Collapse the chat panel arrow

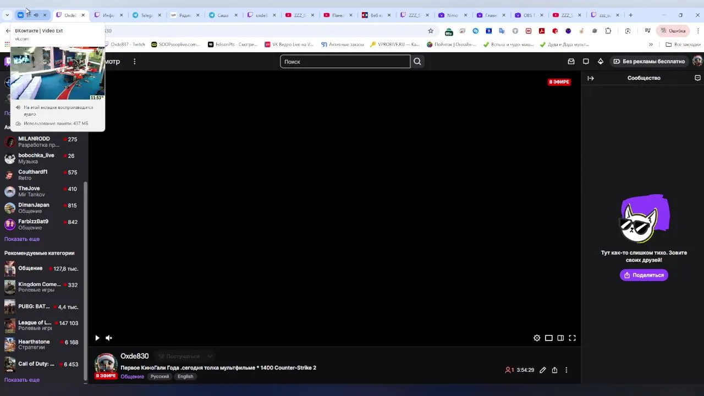591,78
